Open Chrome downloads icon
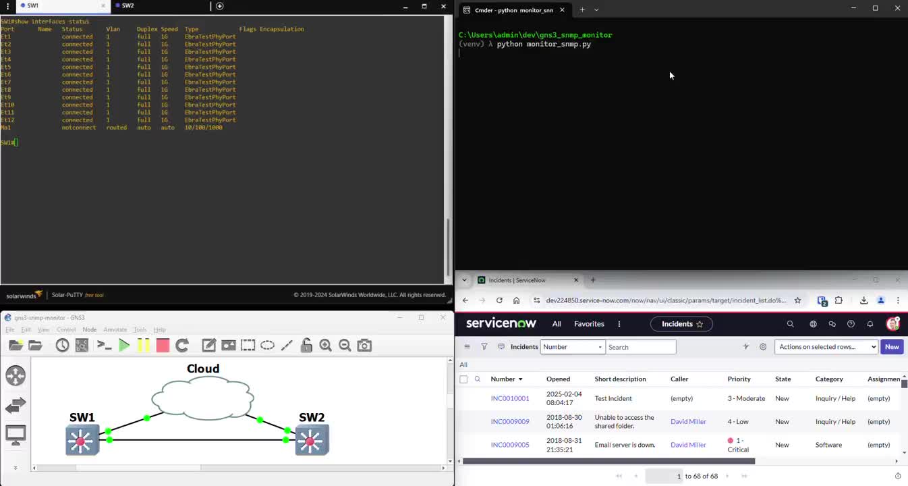This screenshot has width=908, height=486. [863, 300]
